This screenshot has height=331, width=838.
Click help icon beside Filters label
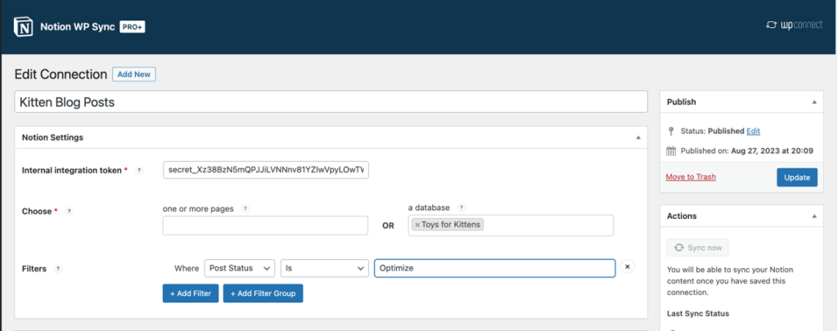pos(57,268)
